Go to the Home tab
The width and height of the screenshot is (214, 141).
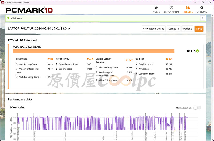coord(156,10)
